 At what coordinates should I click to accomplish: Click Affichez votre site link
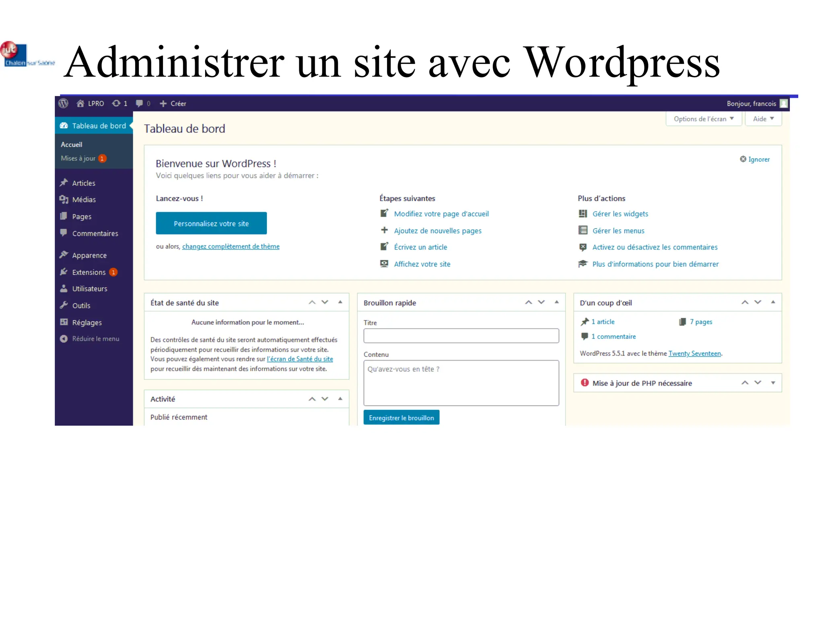(422, 264)
